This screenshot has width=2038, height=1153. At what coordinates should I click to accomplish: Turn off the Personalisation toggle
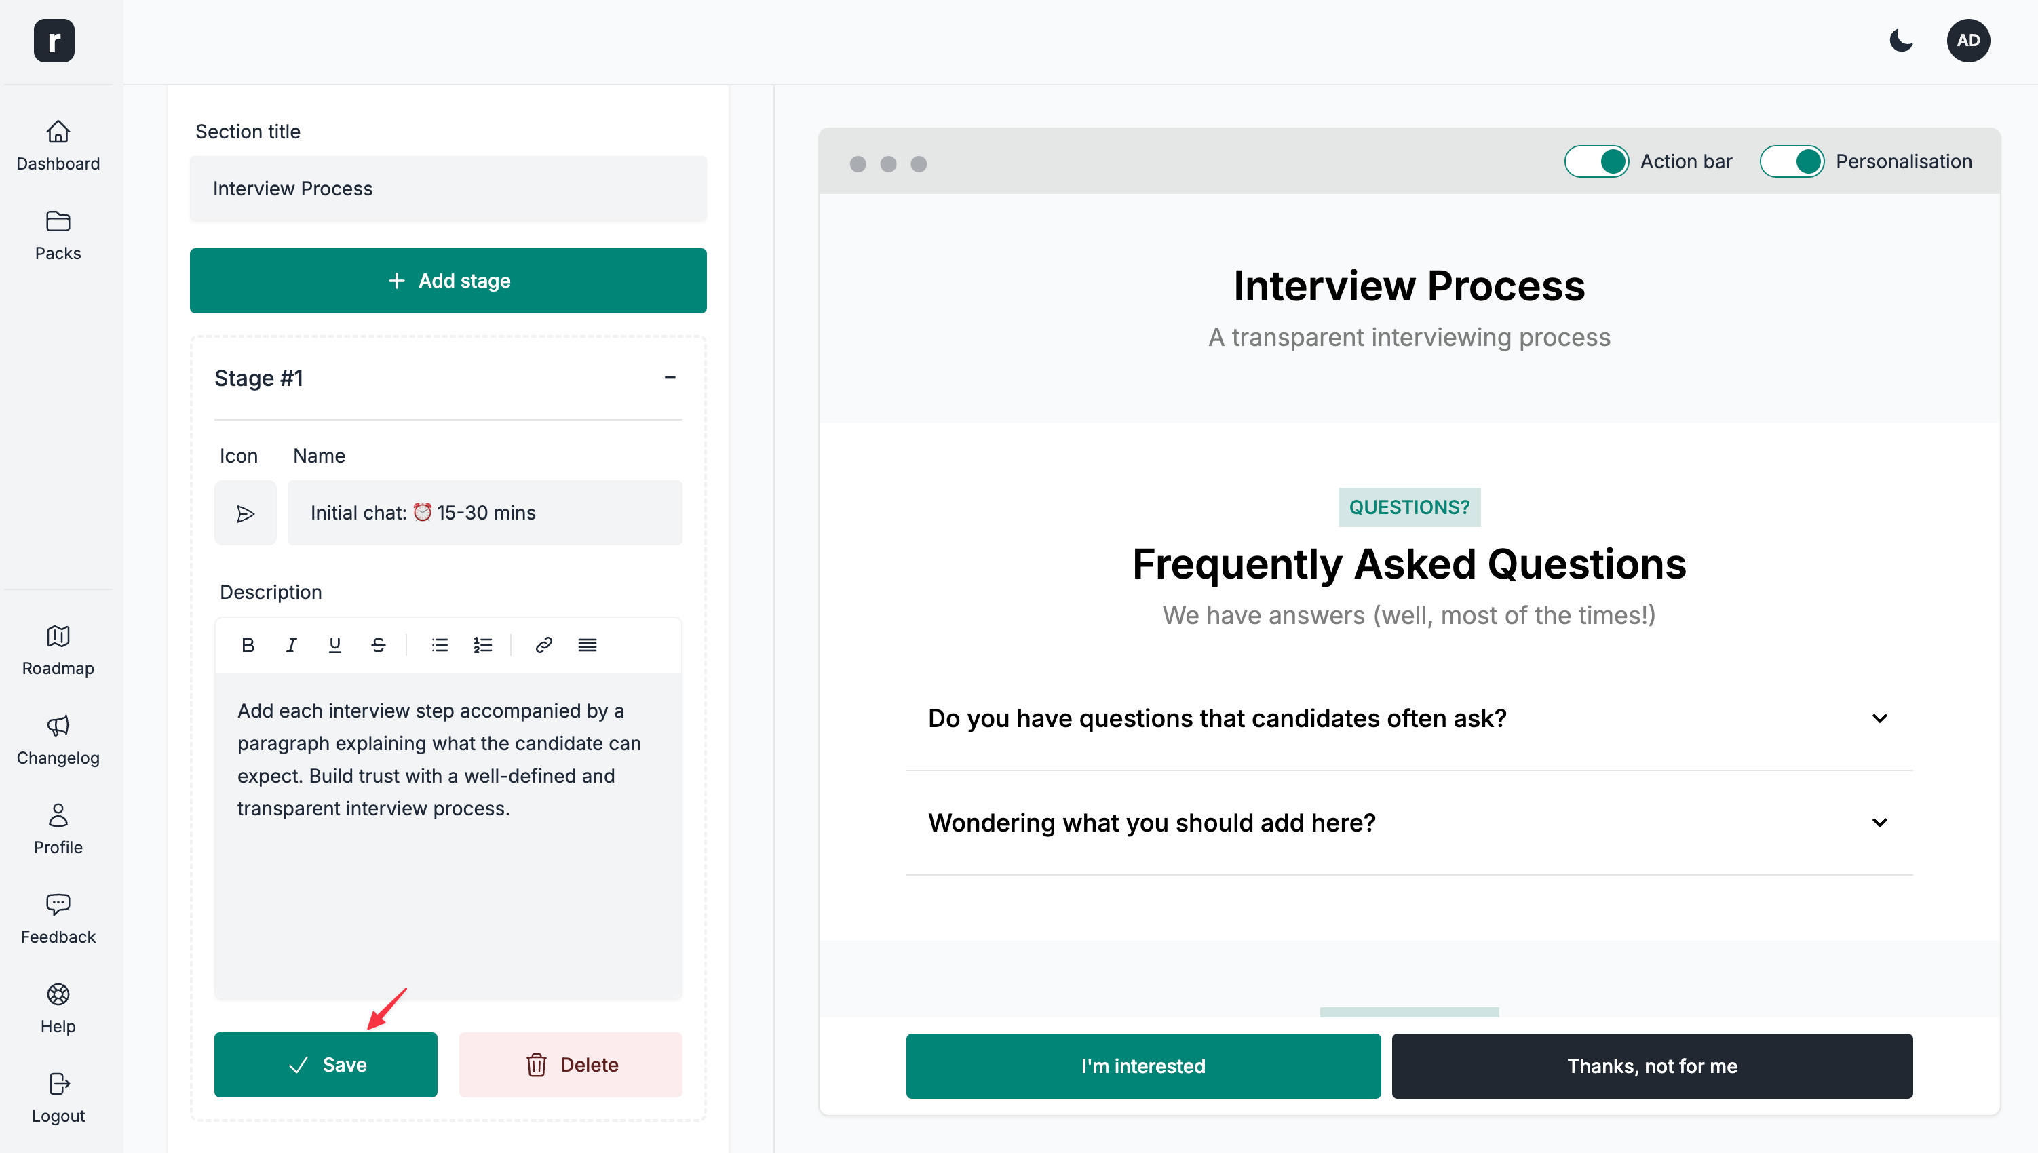(1793, 161)
